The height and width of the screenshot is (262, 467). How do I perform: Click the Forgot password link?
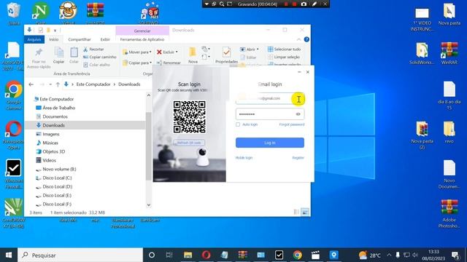(292, 124)
